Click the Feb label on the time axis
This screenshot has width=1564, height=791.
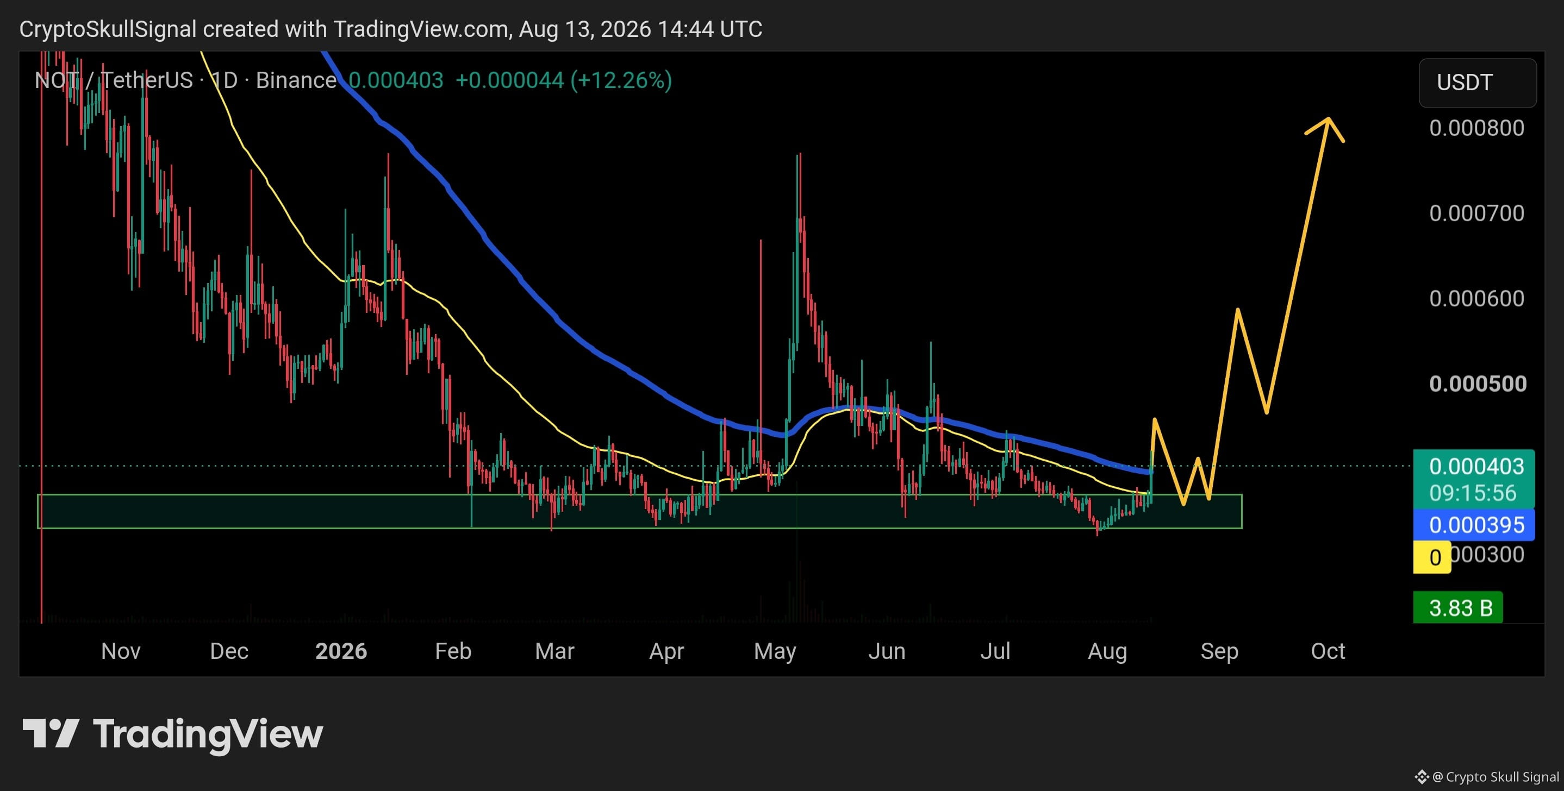(x=453, y=651)
